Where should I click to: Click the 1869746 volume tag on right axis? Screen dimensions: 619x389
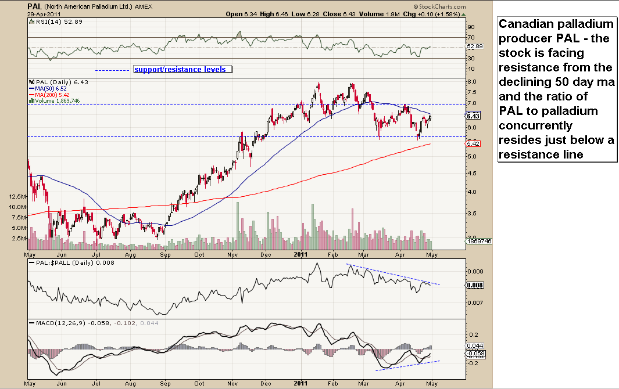[x=479, y=241]
